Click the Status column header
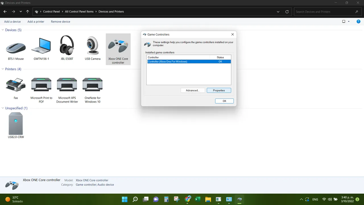Viewport: 364px width, 205px height. tap(220, 58)
